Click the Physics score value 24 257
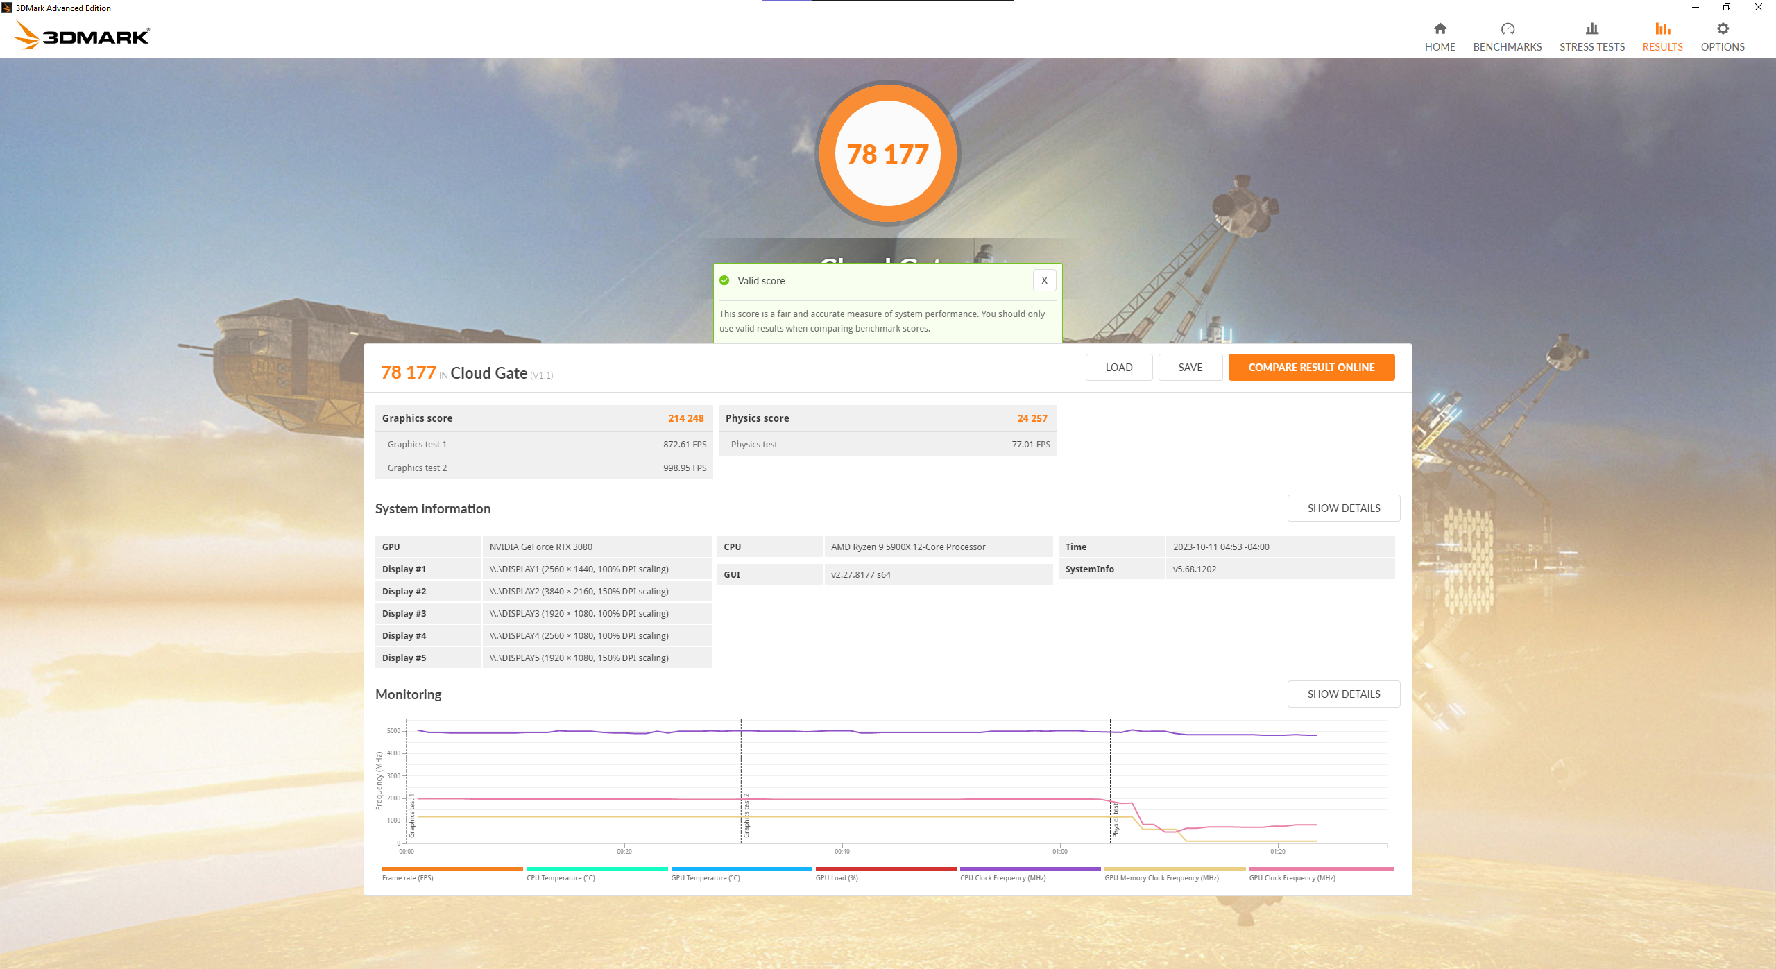The width and height of the screenshot is (1776, 969). pos(1032,418)
